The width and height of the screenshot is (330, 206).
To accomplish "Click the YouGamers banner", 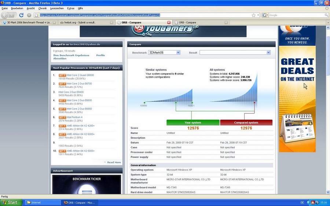I will 163,31.
